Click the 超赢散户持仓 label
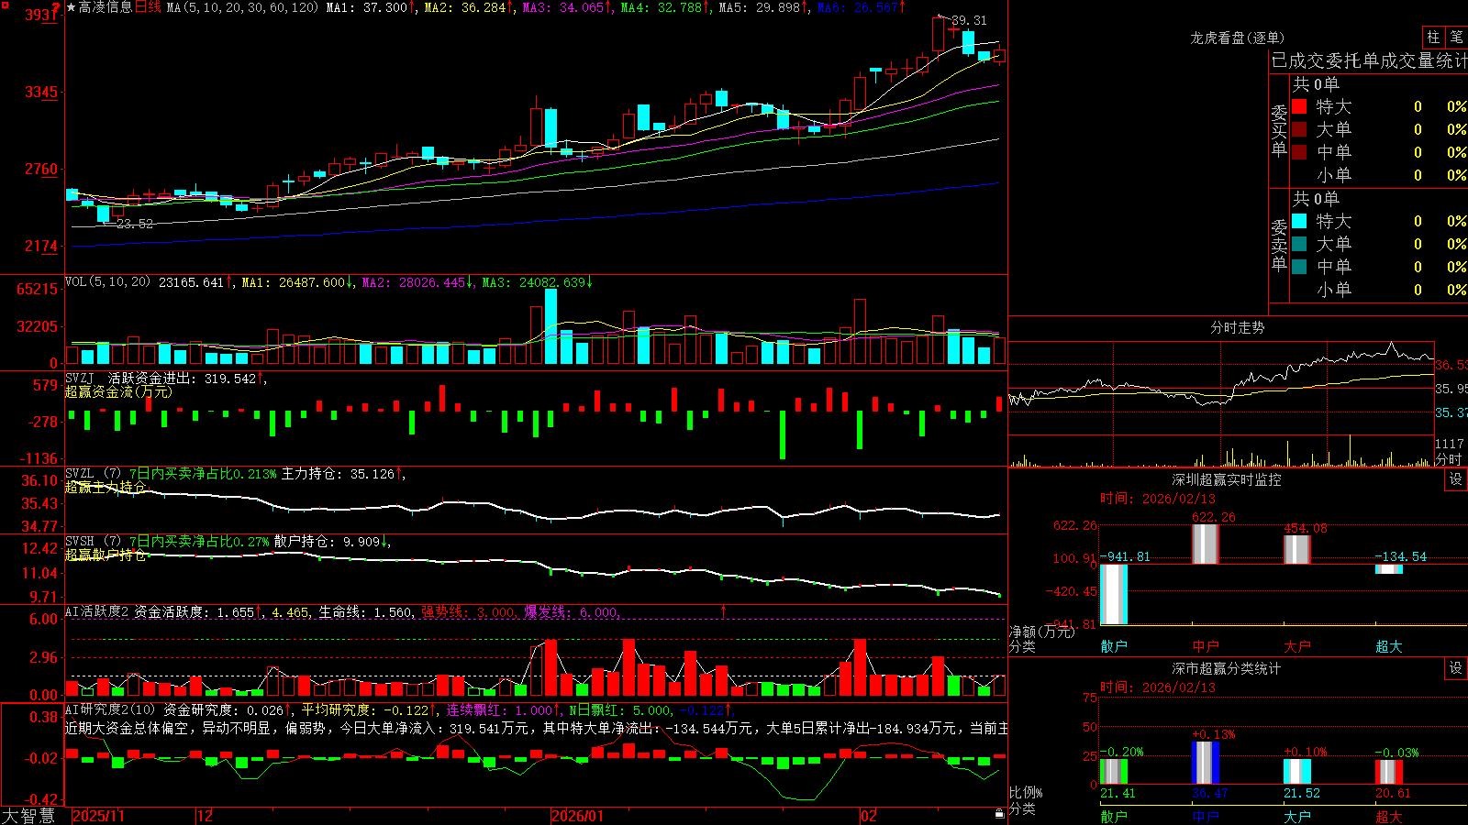Viewport: 1468px width, 825px height. click(x=106, y=555)
